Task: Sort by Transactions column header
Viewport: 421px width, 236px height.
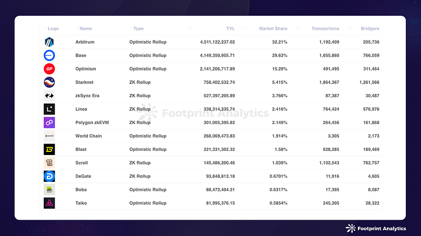Action: (325, 28)
